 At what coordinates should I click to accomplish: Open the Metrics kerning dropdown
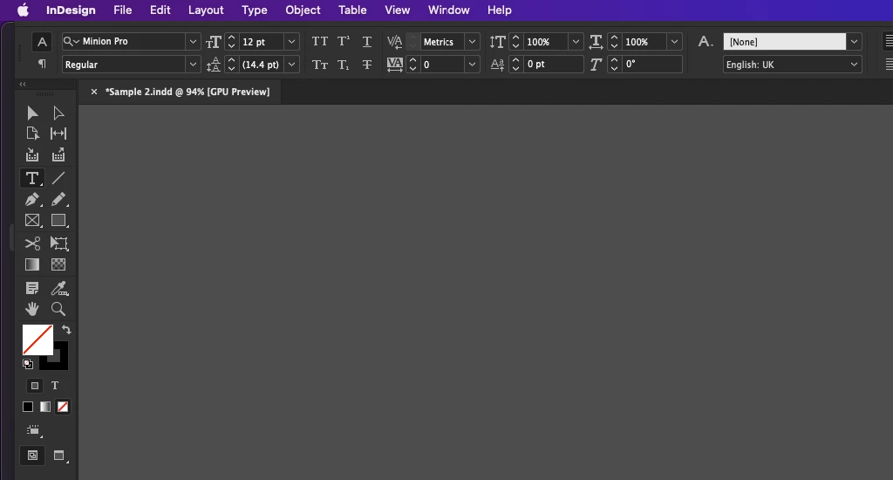coord(472,42)
